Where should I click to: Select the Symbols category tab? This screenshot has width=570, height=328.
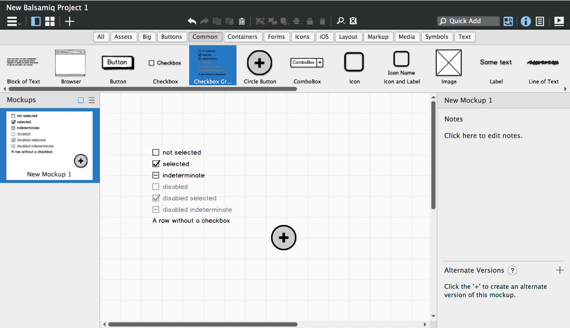point(436,37)
